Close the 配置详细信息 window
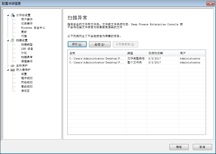The image size is (216, 154). (210, 3)
